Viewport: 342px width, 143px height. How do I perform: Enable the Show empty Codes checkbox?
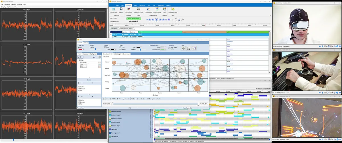(x=169, y=48)
